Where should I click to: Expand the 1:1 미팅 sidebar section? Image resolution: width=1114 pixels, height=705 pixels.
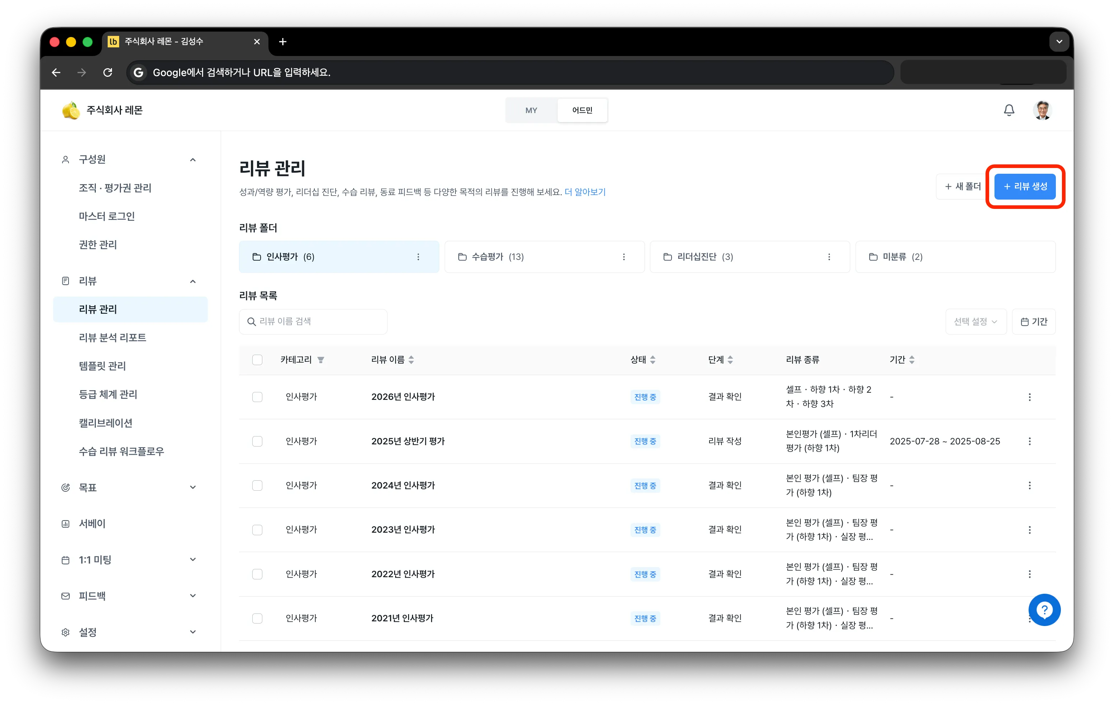tap(193, 560)
